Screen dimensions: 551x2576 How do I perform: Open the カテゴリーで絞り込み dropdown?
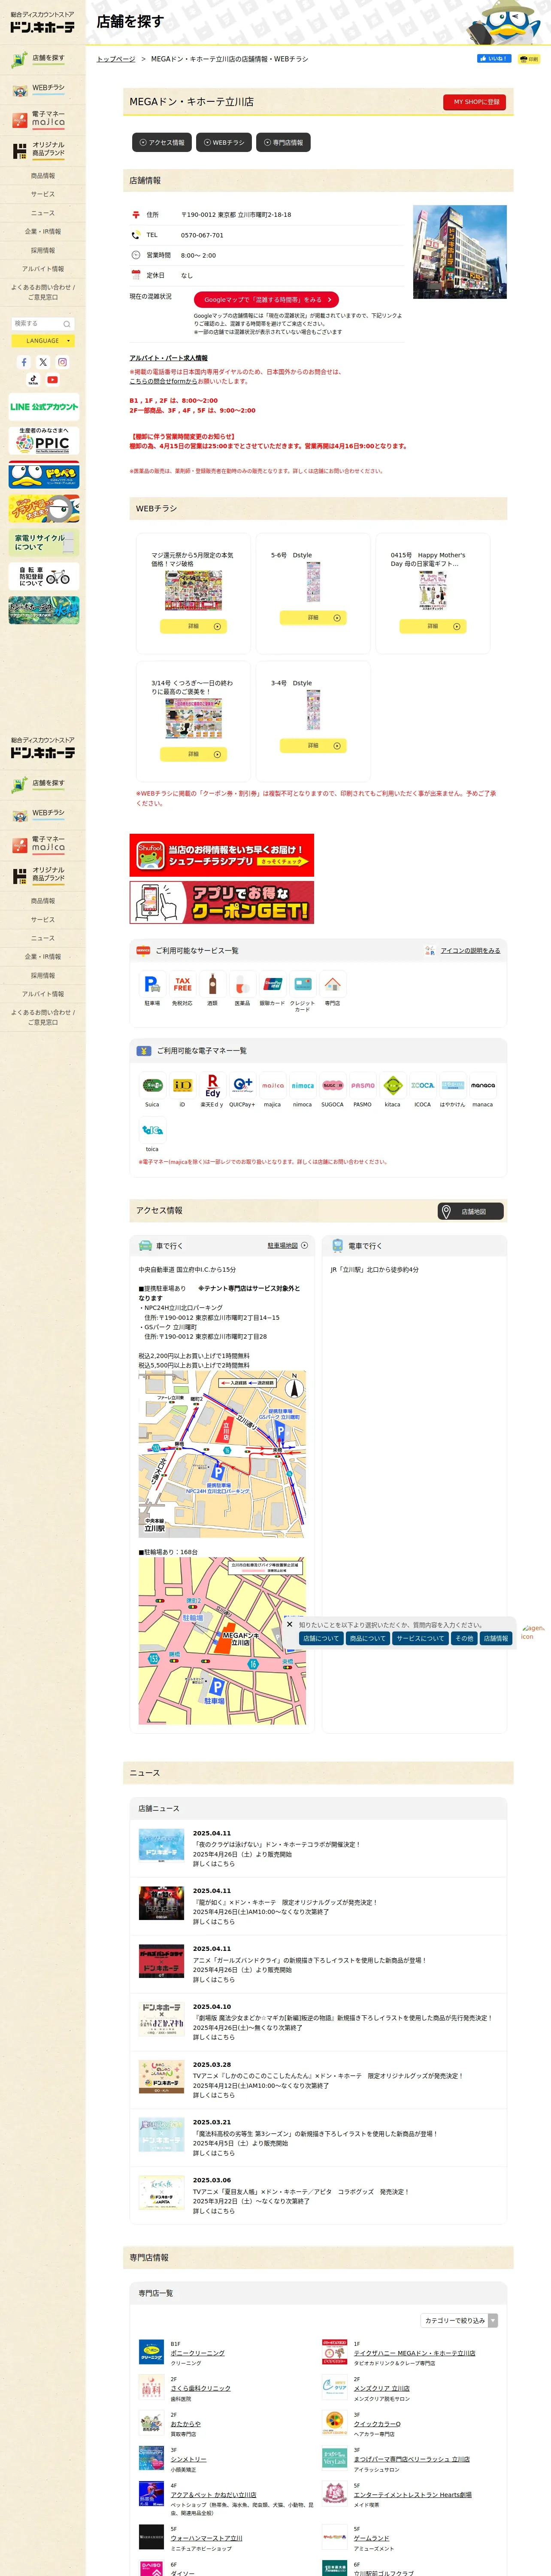(459, 2320)
